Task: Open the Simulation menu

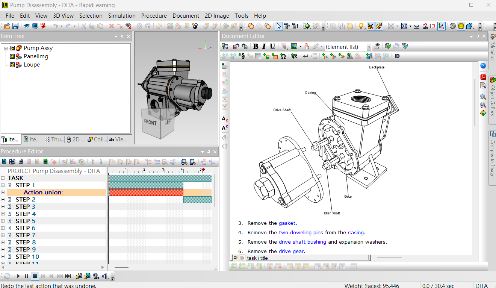Action: tap(122, 16)
